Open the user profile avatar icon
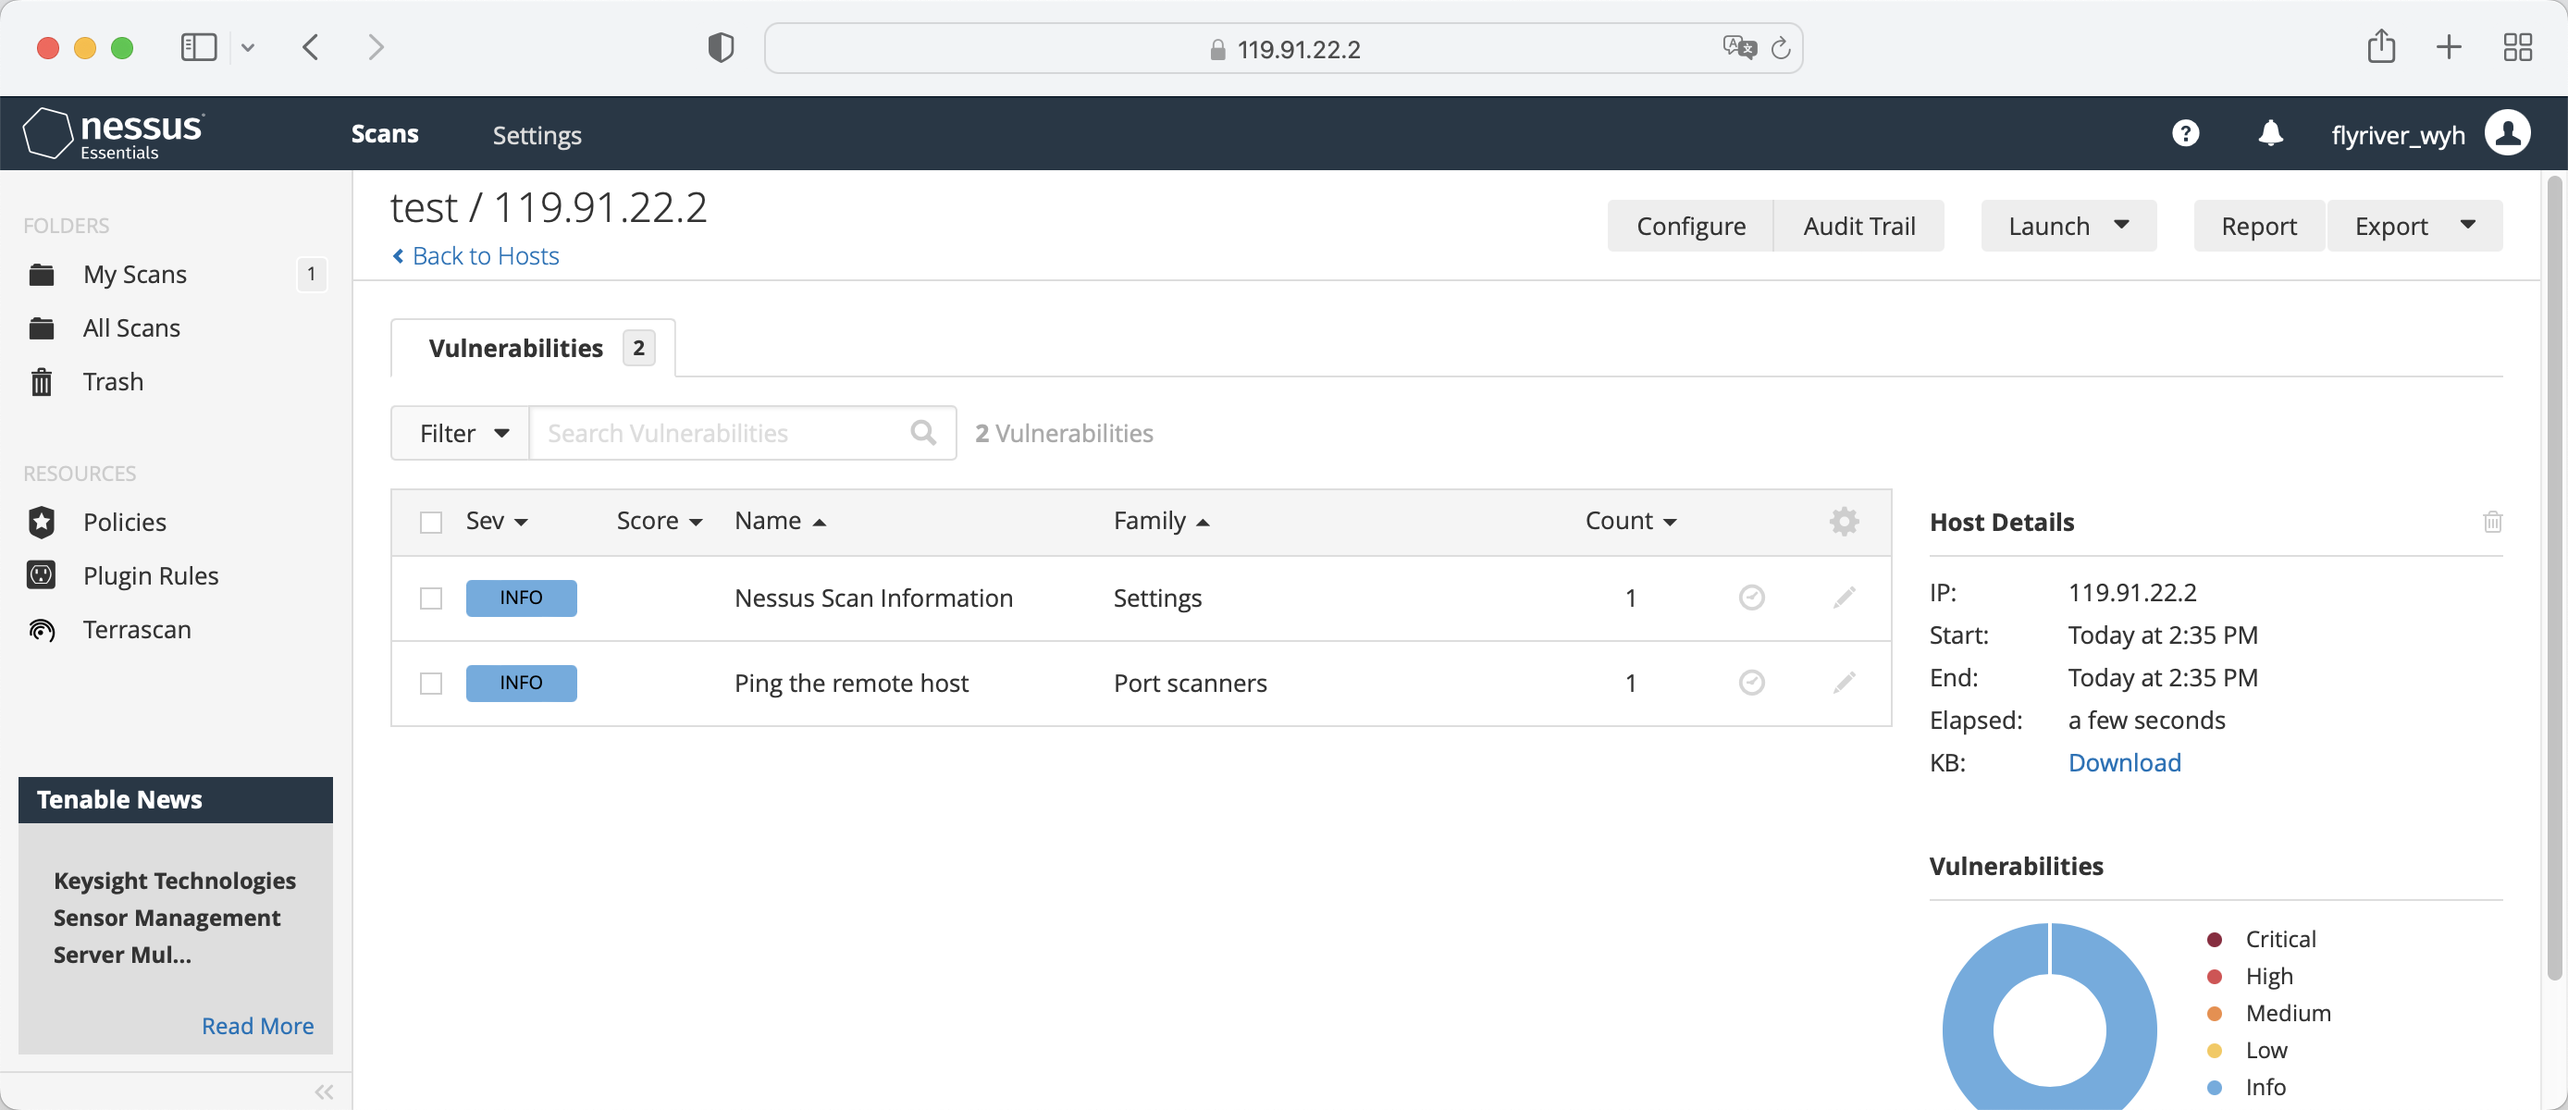This screenshot has height=1110, width=2568. [2507, 133]
